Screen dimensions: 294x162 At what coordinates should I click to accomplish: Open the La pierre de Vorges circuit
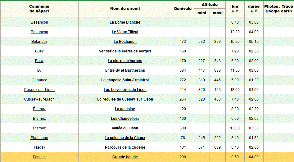click(125, 61)
